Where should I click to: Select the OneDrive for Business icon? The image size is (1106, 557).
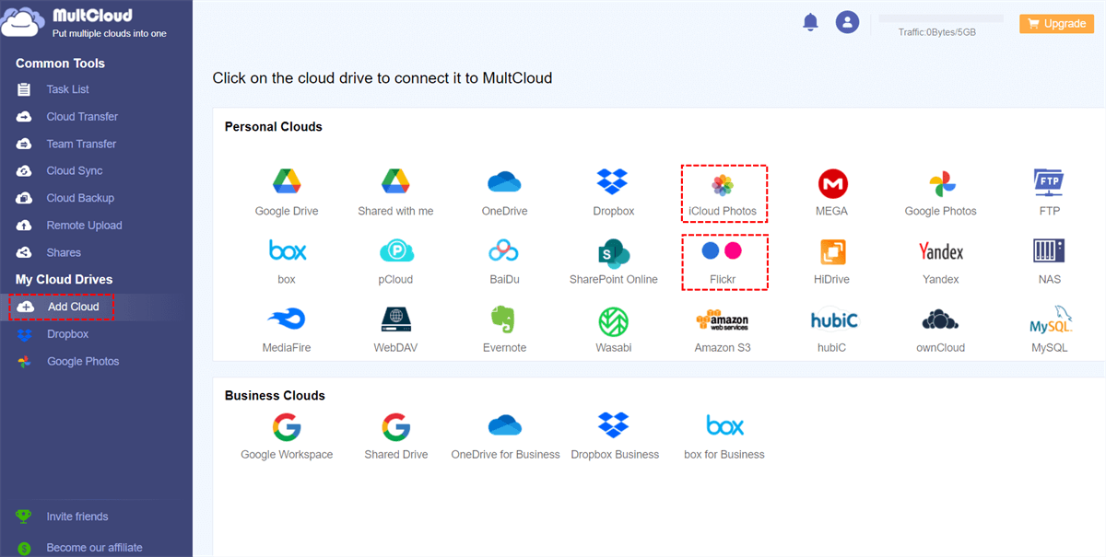tap(505, 425)
